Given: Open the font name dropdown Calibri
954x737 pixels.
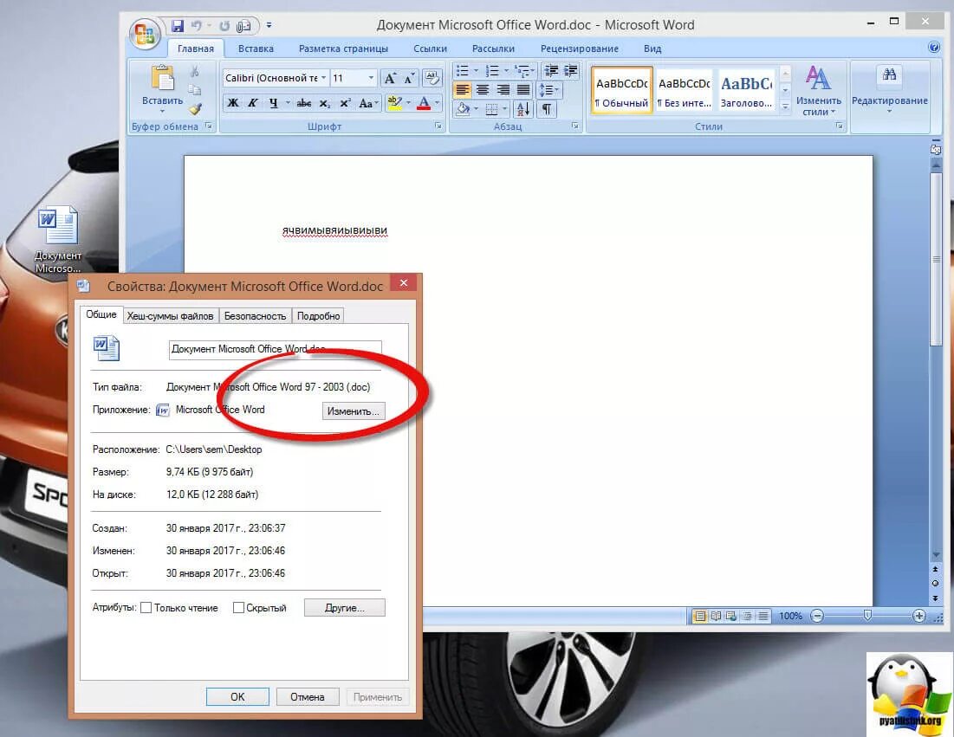Looking at the screenshot, I should (x=324, y=78).
